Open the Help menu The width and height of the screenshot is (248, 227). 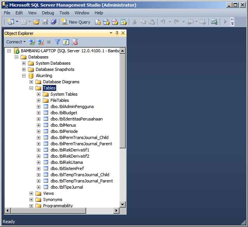coord(99,13)
